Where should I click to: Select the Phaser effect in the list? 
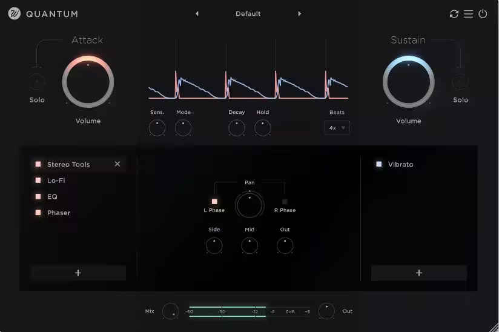(x=59, y=213)
